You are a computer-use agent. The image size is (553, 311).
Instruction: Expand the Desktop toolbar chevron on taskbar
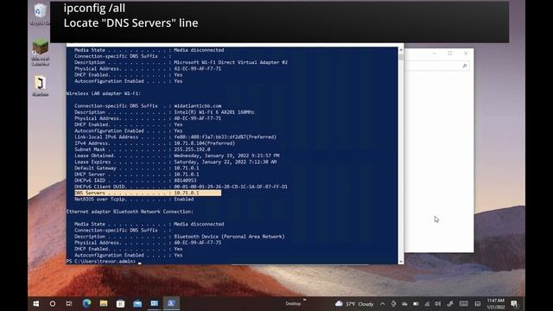pyautogui.click(x=305, y=300)
